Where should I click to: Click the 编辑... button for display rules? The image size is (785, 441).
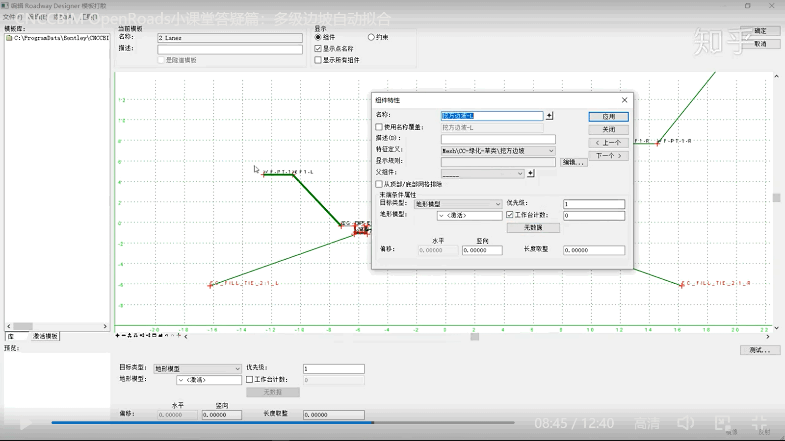click(574, 162)
